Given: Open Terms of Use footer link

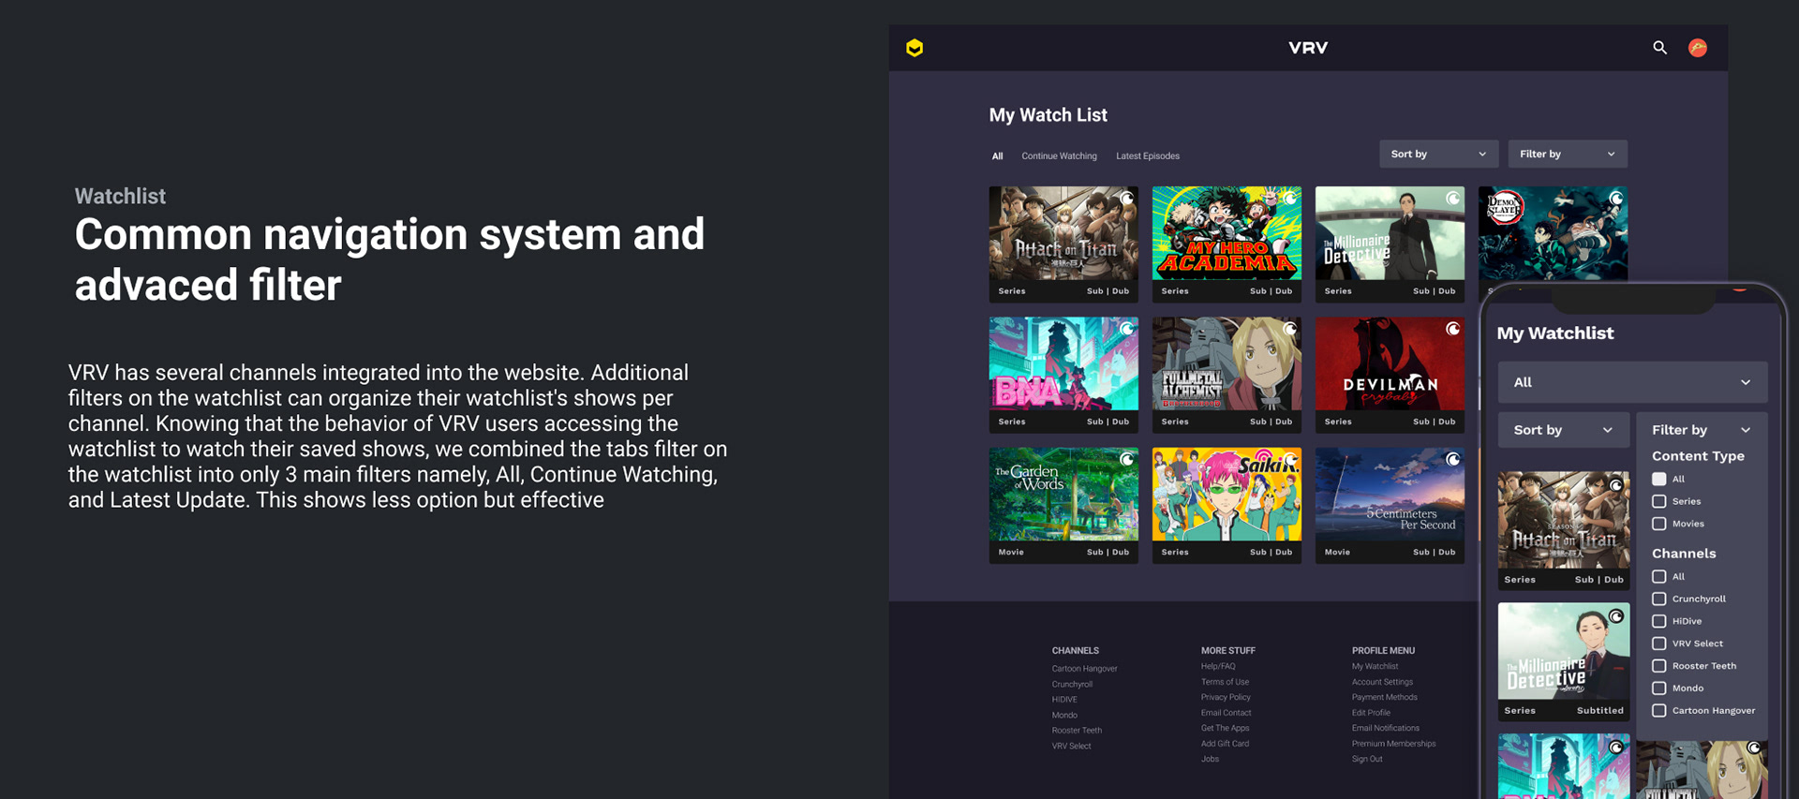Looking at the screenshot, I should coord(1225,682).
